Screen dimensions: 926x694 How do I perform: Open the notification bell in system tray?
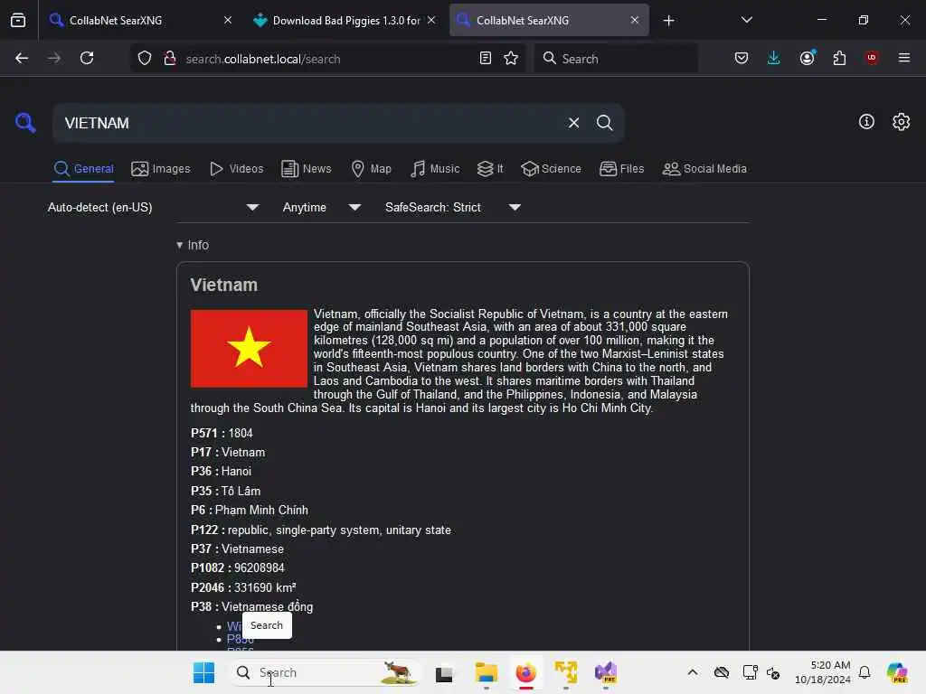(865, 672)
